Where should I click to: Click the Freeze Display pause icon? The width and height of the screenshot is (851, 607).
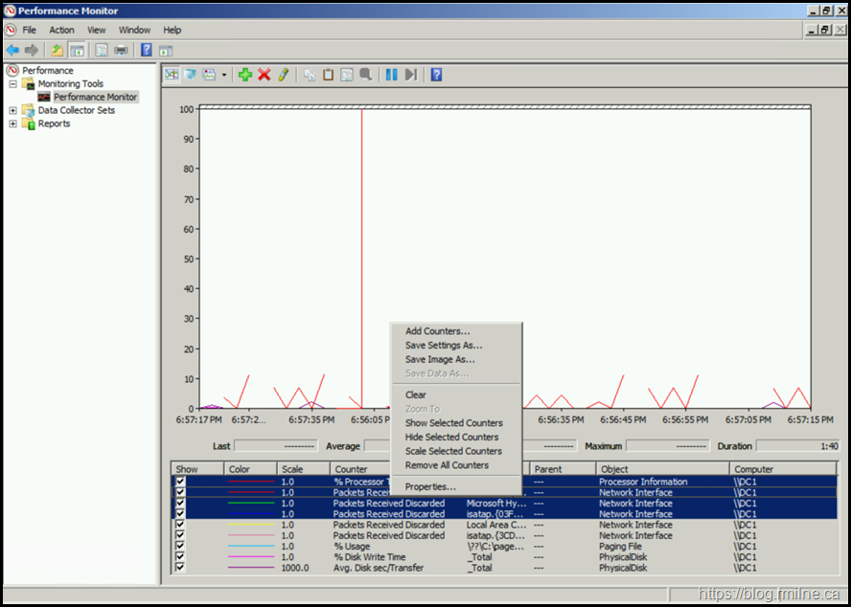[x=391, y=75]
